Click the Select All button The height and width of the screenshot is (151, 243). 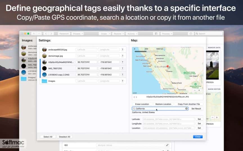pos(48,137)
